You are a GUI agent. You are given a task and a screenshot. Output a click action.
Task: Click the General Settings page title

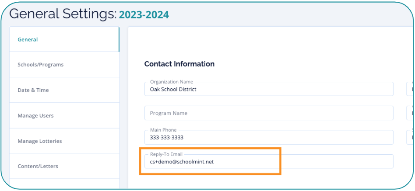pos(62,14)
